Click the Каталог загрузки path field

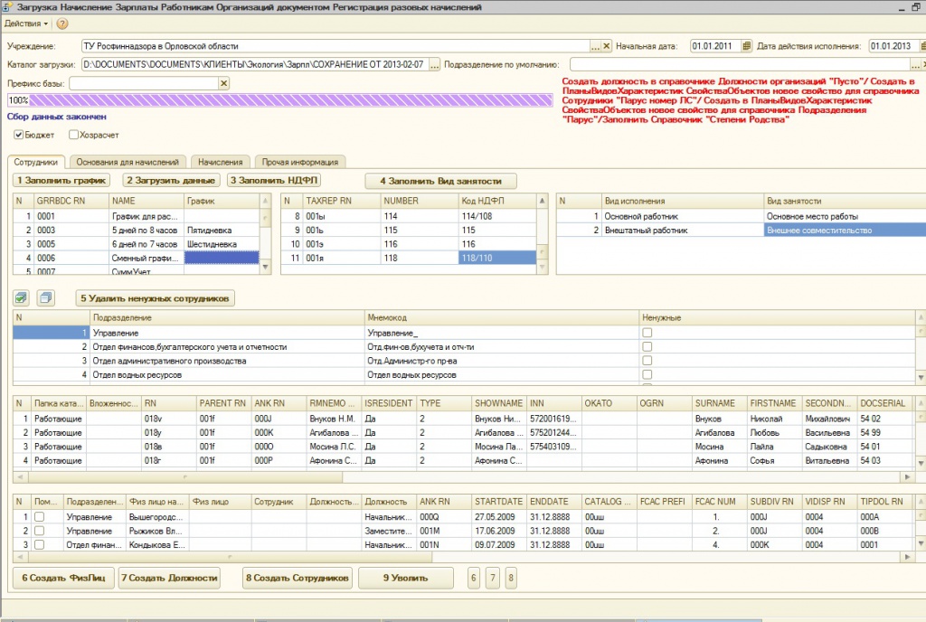tap(254, 65)
